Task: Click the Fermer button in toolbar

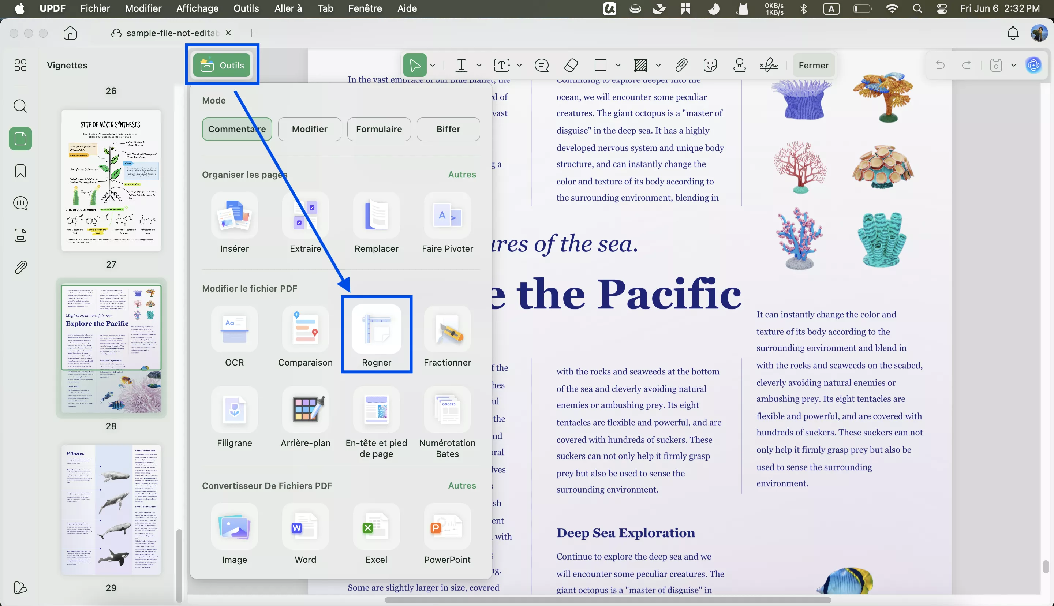Action: tap(814, 66)
